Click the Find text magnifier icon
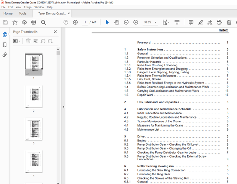237x184 pixels. [43, 23]
